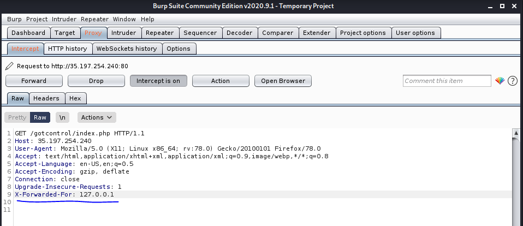This screenshot has height=226, width=523.
Task: Click the pencil edit icon beside request URL
Action: [9, 66]
